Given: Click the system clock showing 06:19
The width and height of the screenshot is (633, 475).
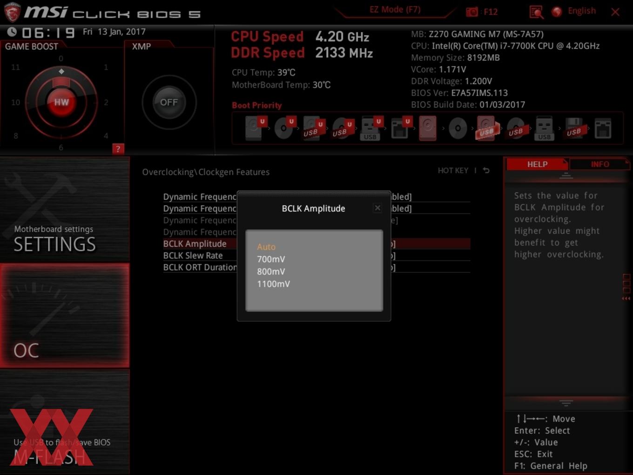Looking at the screenshot, I should (48, 33).
